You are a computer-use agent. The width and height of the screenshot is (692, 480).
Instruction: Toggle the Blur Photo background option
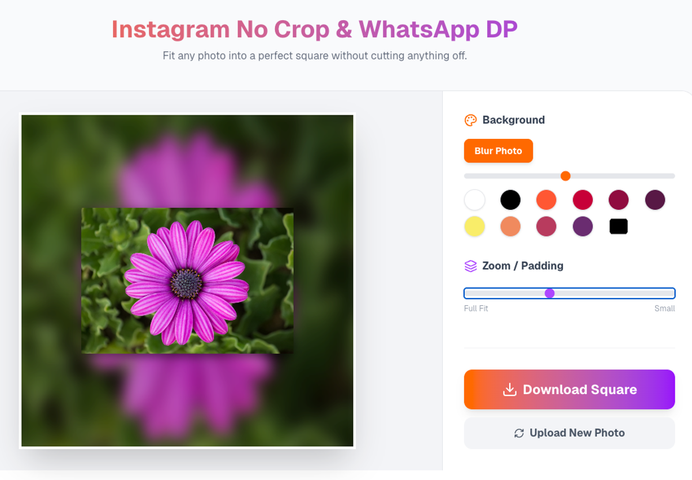tap(498, 151)
